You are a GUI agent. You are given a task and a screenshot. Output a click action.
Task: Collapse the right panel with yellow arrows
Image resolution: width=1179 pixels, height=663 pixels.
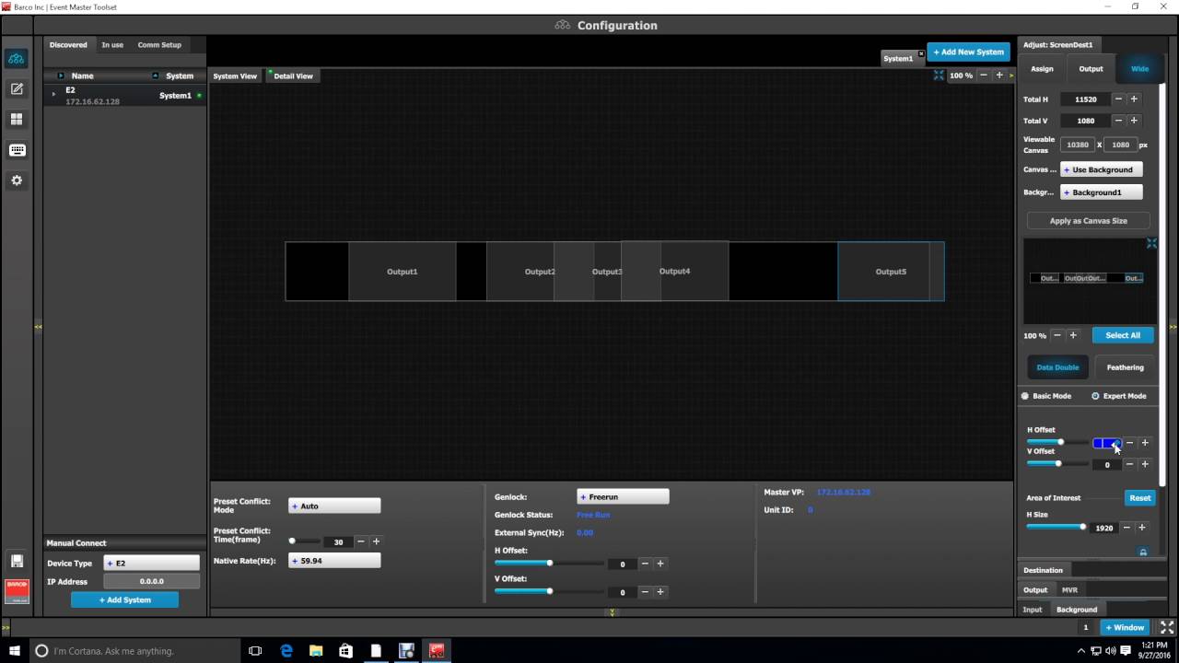point(1173,327)
